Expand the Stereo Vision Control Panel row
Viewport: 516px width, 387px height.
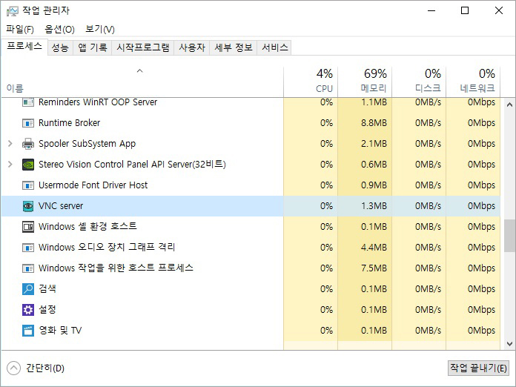[10, 164]
